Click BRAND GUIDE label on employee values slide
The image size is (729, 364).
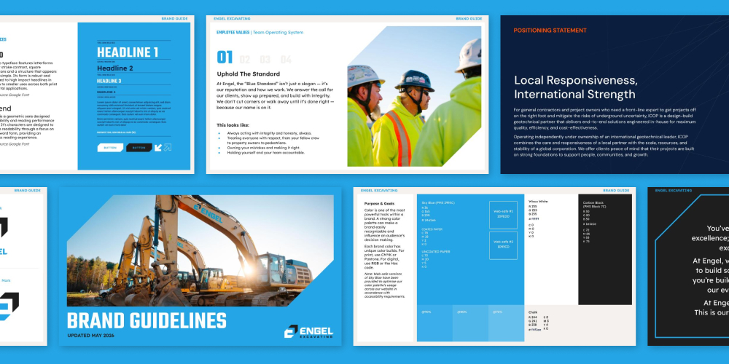[469, 19]
